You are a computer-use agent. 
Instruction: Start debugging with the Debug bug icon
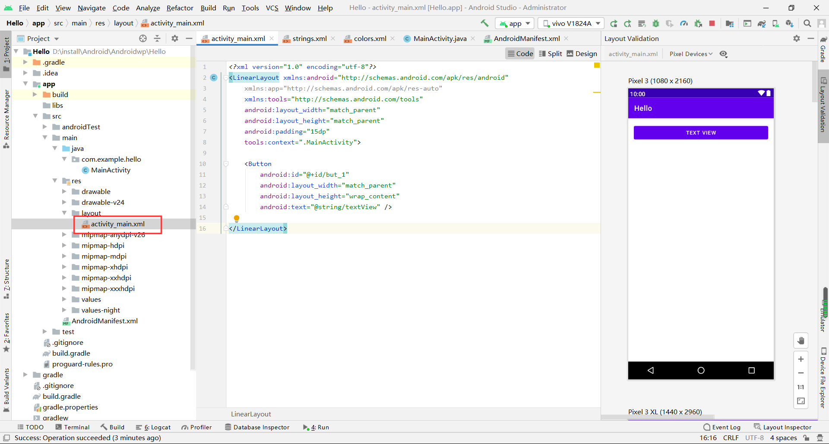pos(656,23)
